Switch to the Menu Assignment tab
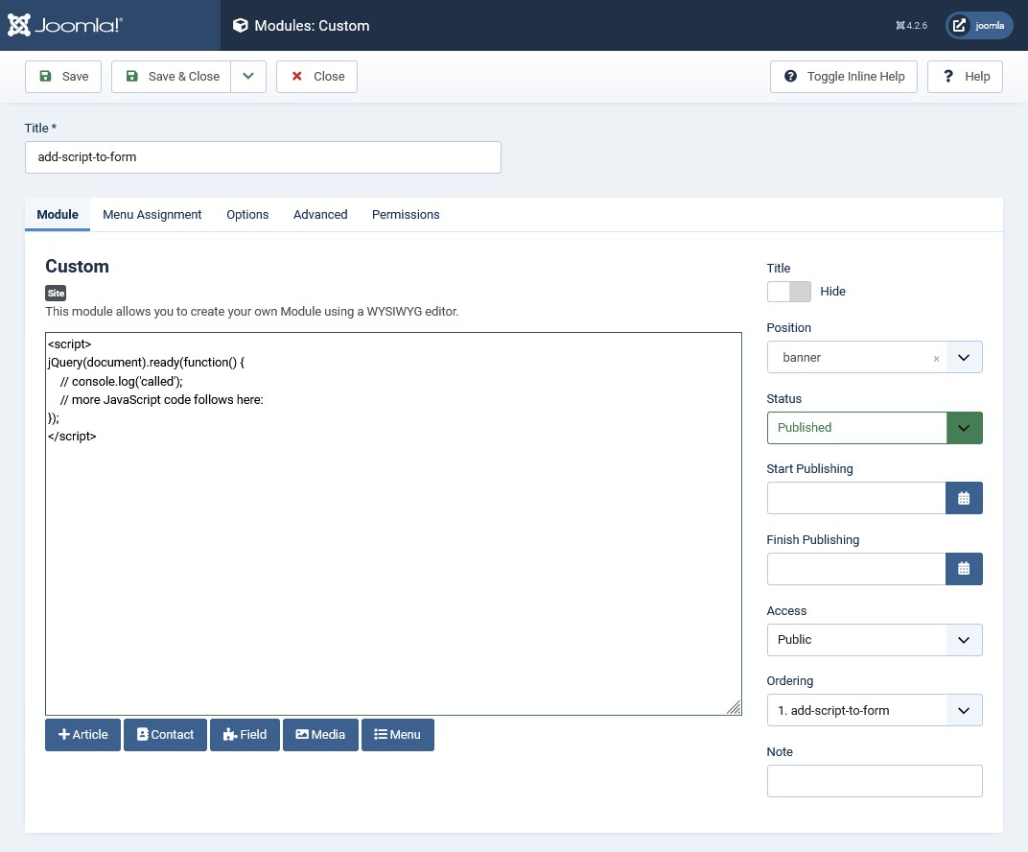The image size is (1028, 852). tap(152, 214)
